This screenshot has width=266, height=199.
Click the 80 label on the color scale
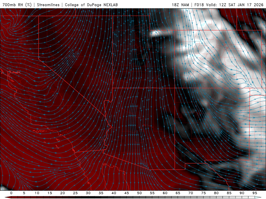coord(216,193)
